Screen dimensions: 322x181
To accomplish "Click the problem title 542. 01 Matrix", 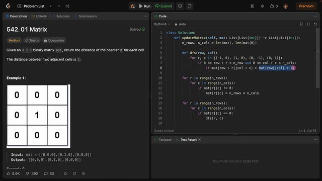I will [x=27, y=29].
